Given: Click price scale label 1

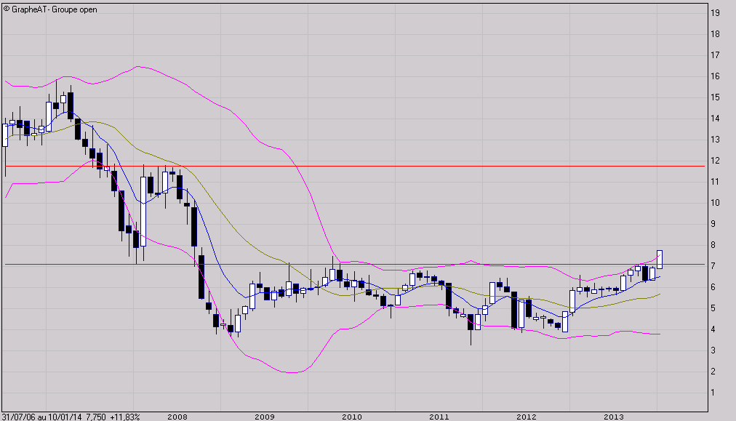Looking at the screenshot, I should (713, 393).
